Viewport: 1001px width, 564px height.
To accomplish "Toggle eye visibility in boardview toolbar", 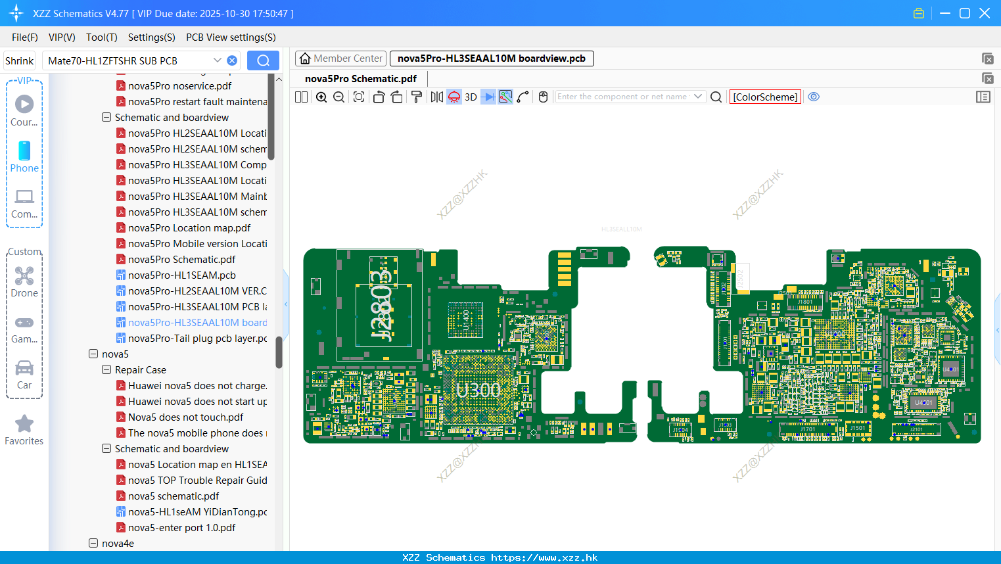I will [814, 97].
